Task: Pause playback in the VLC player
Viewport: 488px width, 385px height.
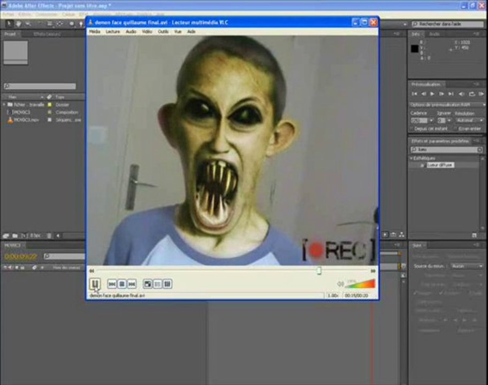Action: click(95, 283)
